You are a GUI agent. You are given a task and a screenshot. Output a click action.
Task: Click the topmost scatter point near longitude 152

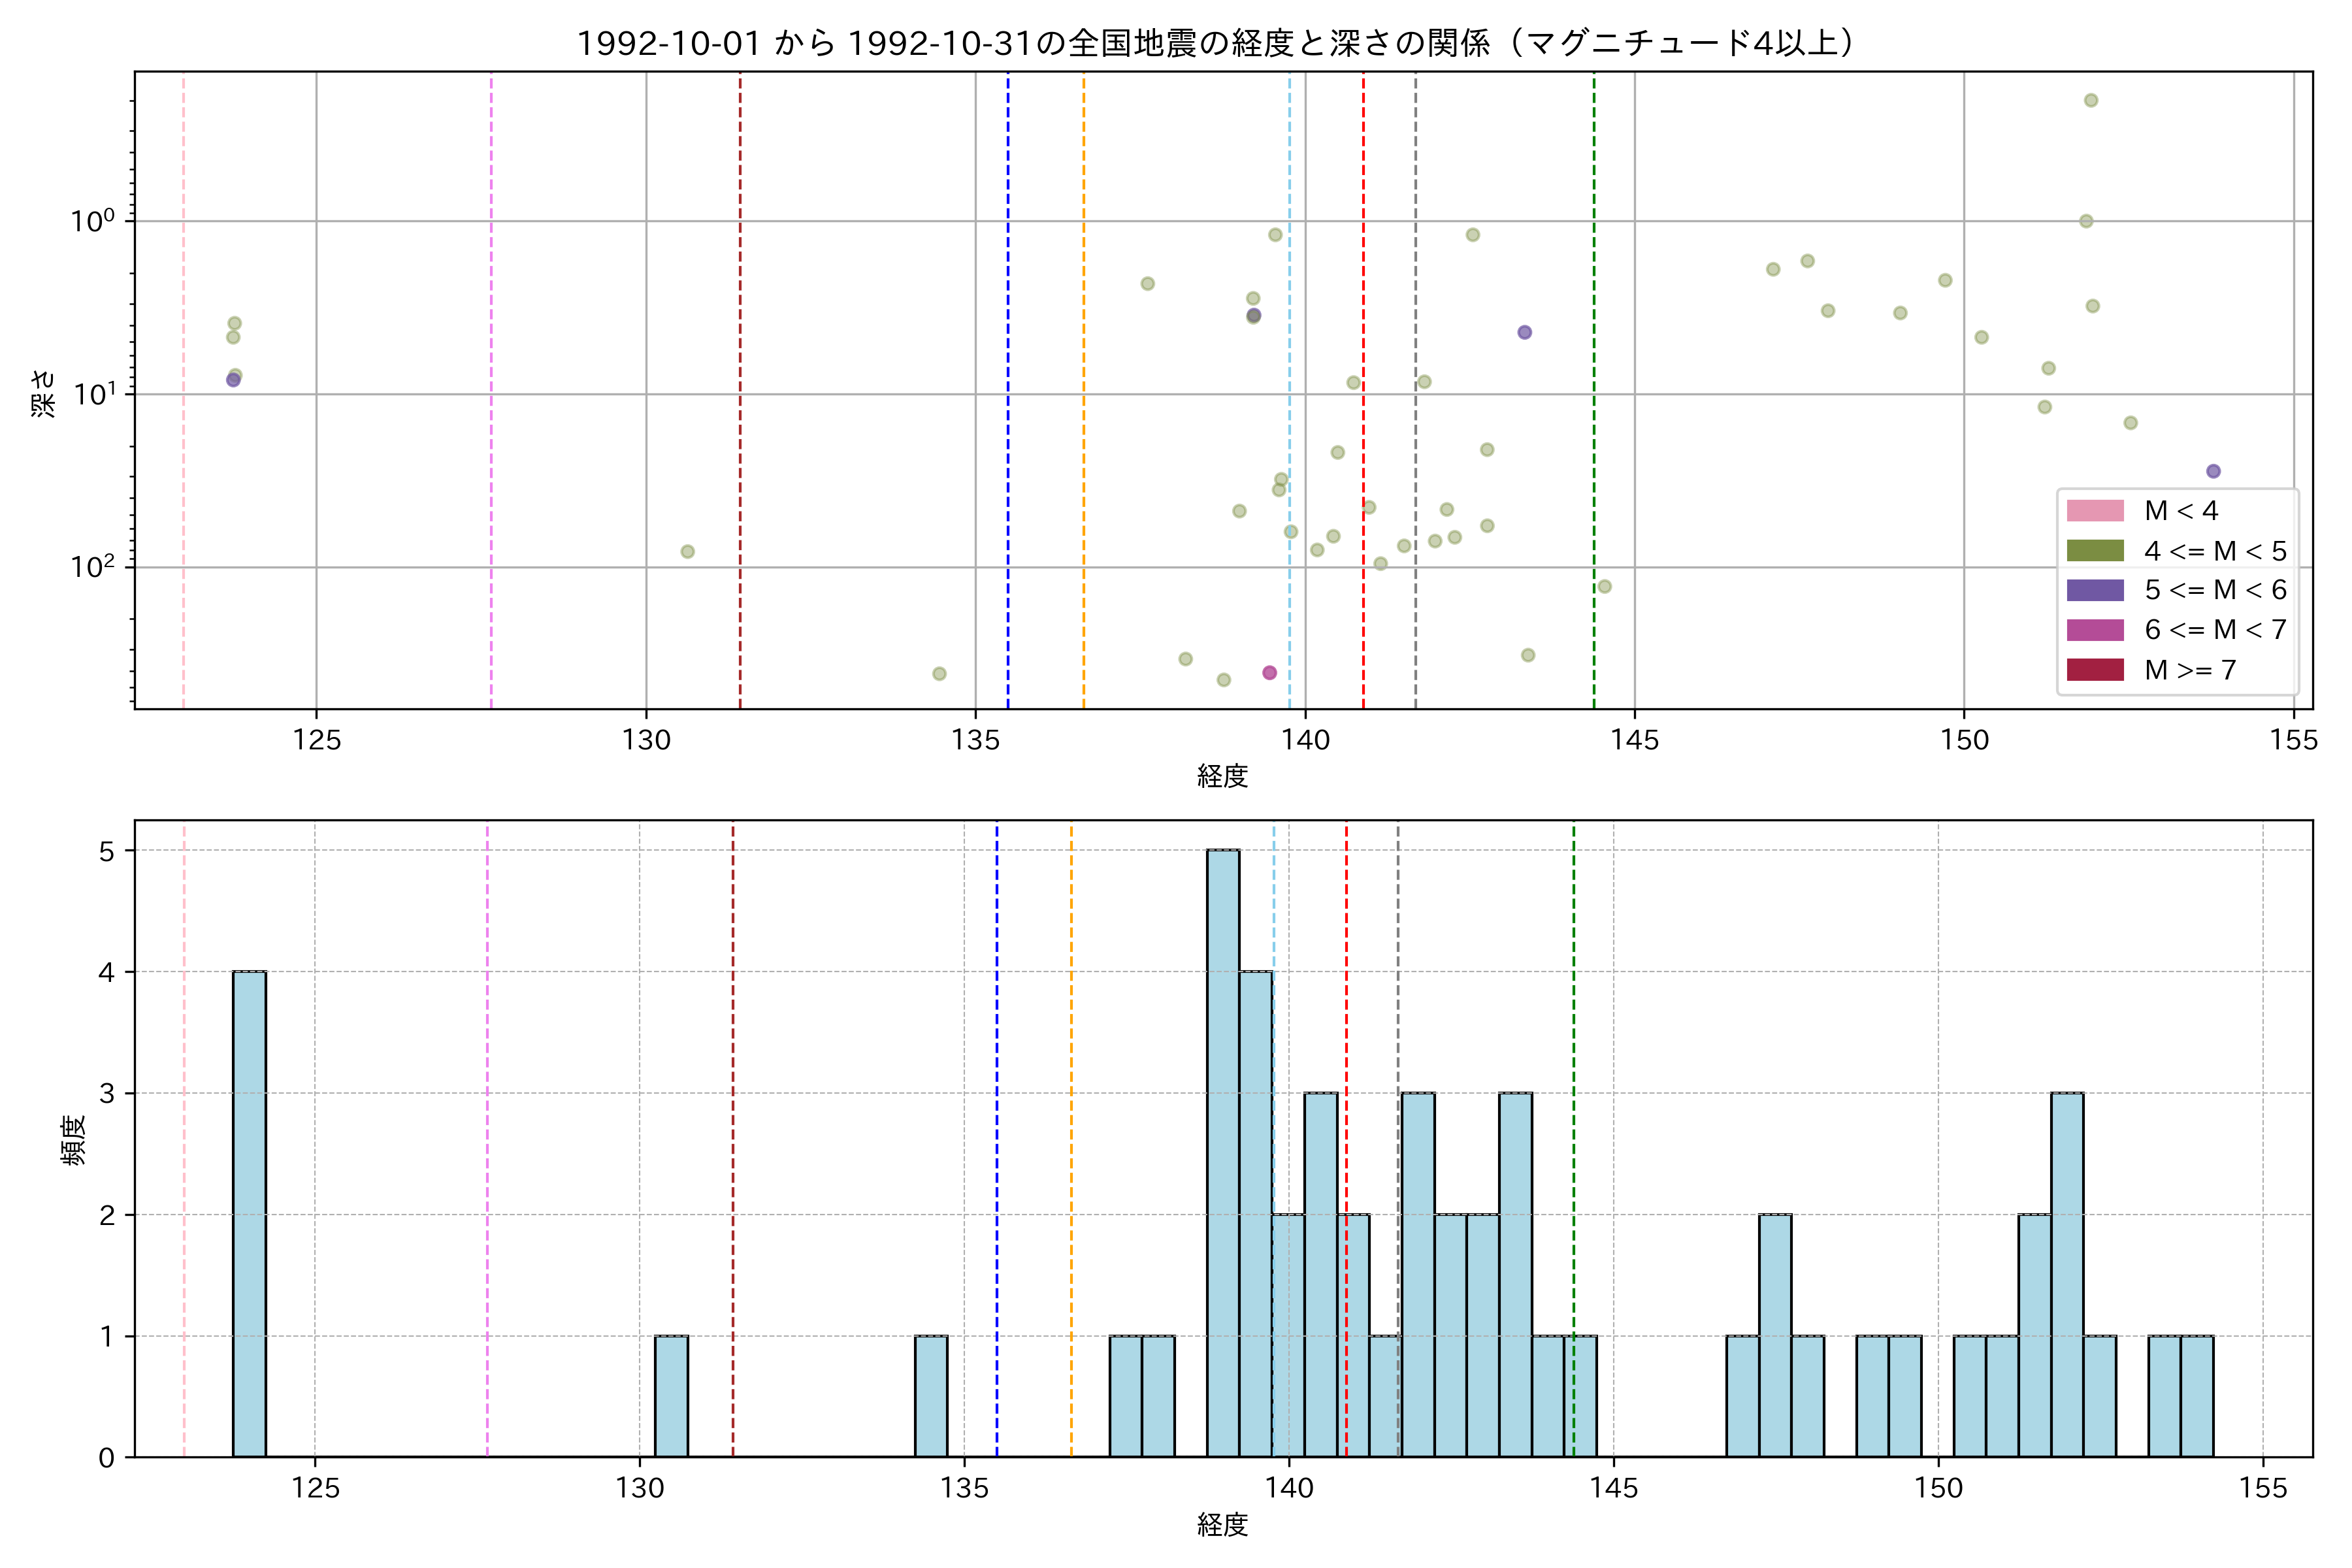coord(2090,100)
